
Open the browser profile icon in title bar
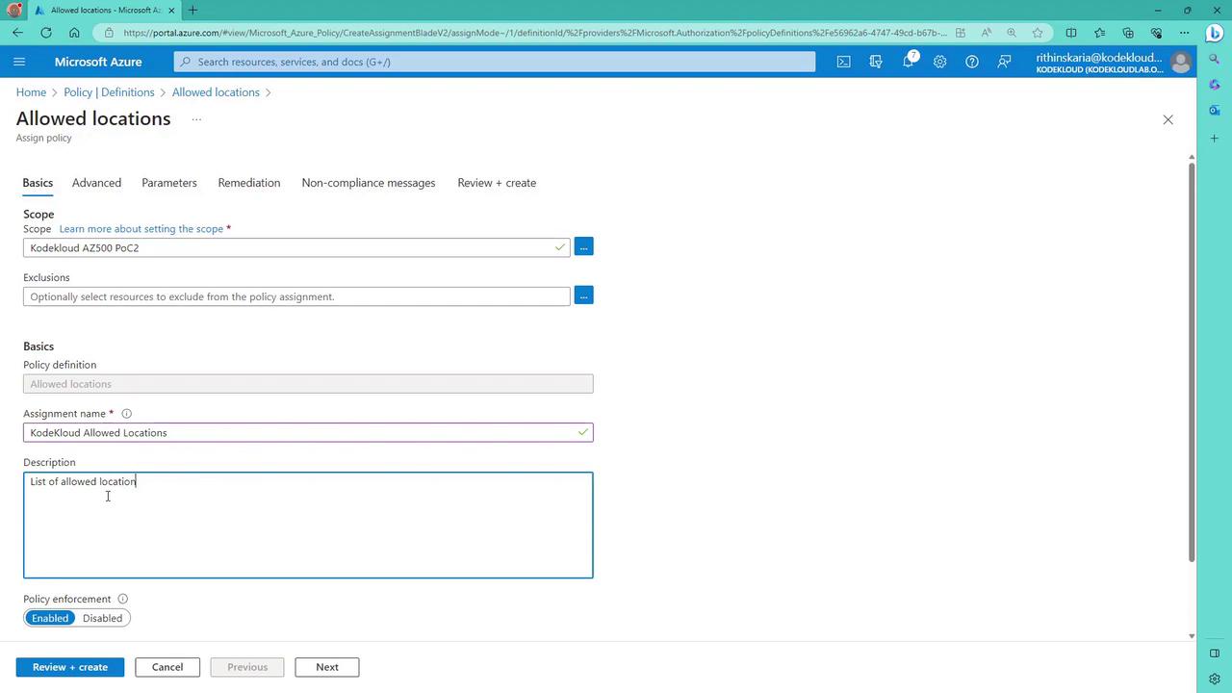pos(14,10)
